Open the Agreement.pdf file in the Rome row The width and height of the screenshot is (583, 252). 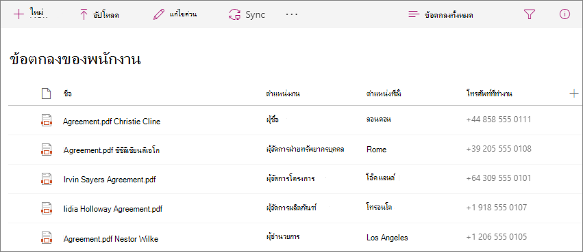pyautogui.click(x=112, y=150)
